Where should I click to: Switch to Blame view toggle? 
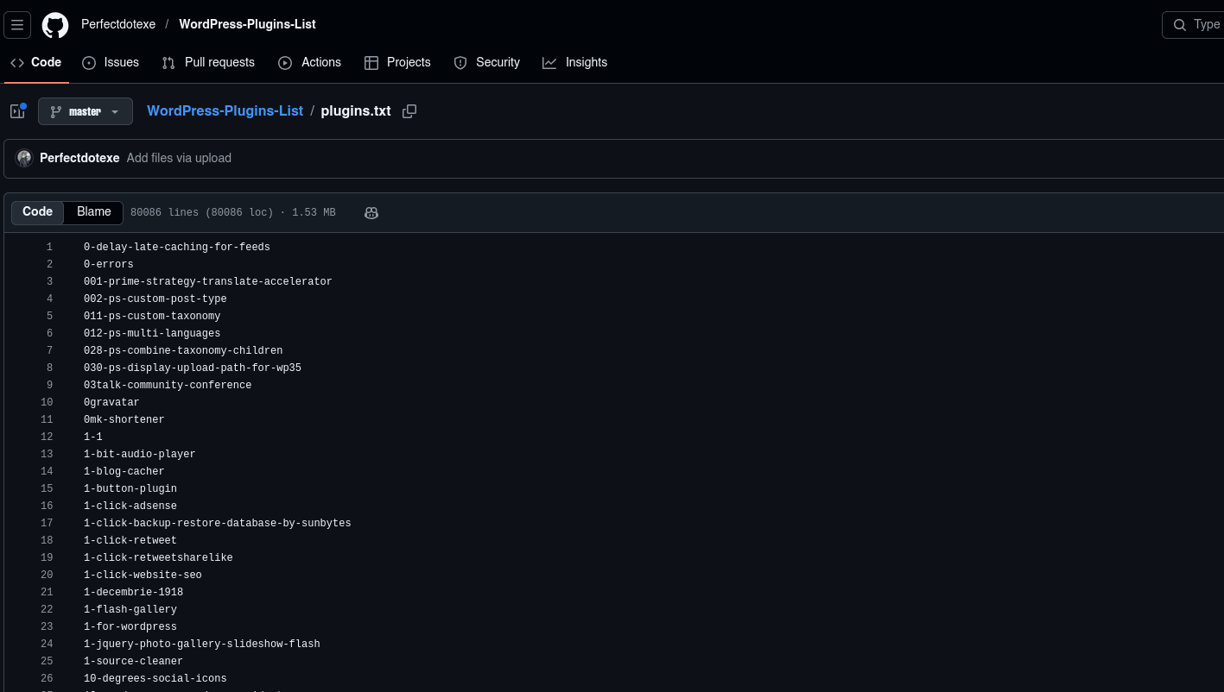coord(94,212)
